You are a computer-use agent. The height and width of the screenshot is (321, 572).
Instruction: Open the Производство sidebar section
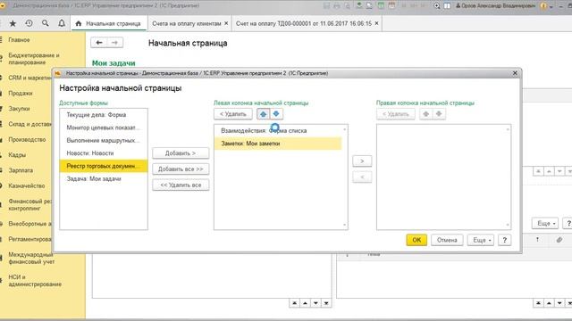(x=27, y=139)
